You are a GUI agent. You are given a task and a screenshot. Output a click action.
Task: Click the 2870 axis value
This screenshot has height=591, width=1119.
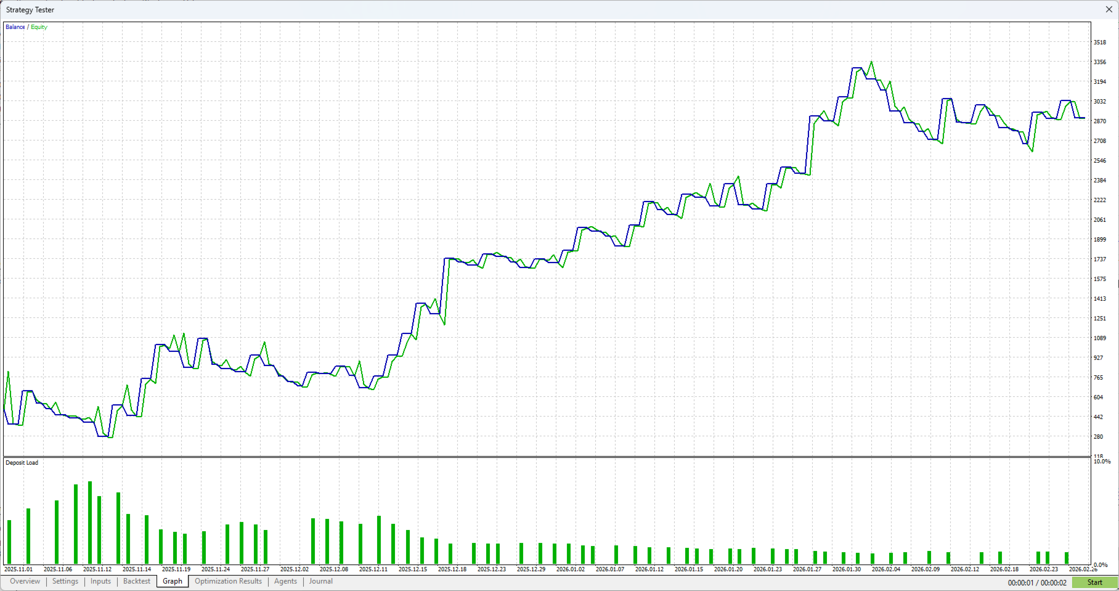[x=1100, y=121]
